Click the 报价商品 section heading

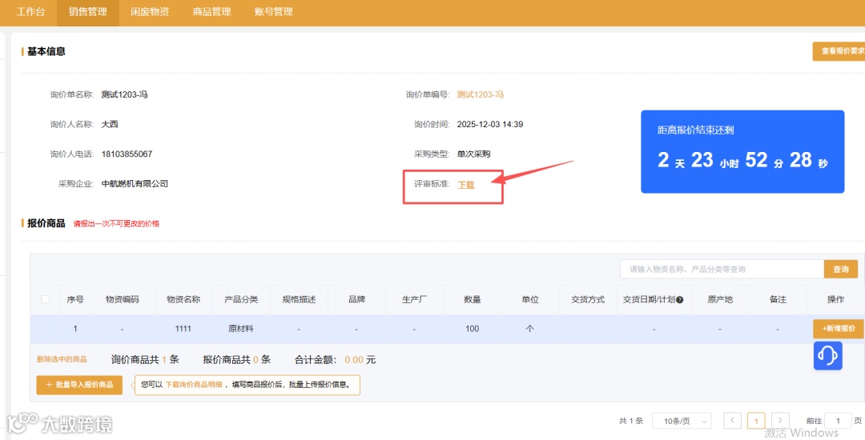(x=46, y=223)
